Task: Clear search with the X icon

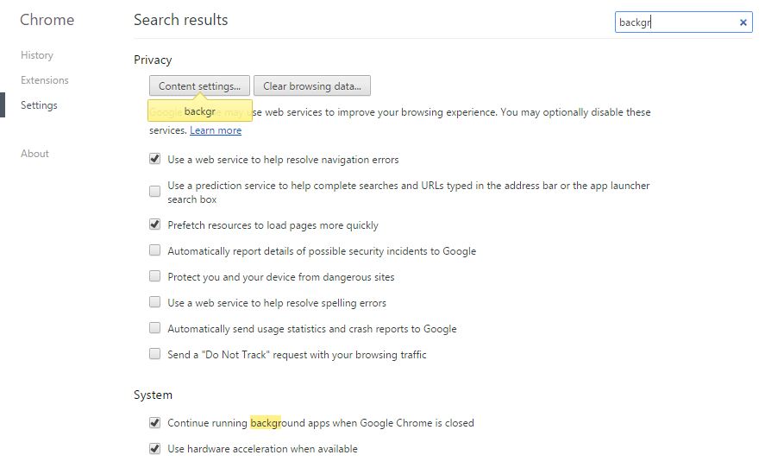Action: 743,23
